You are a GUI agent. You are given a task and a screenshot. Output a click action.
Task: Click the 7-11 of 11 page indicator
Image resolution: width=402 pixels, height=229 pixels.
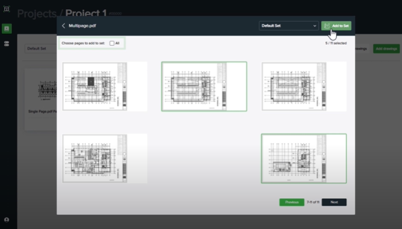click(x=313, y=202)
